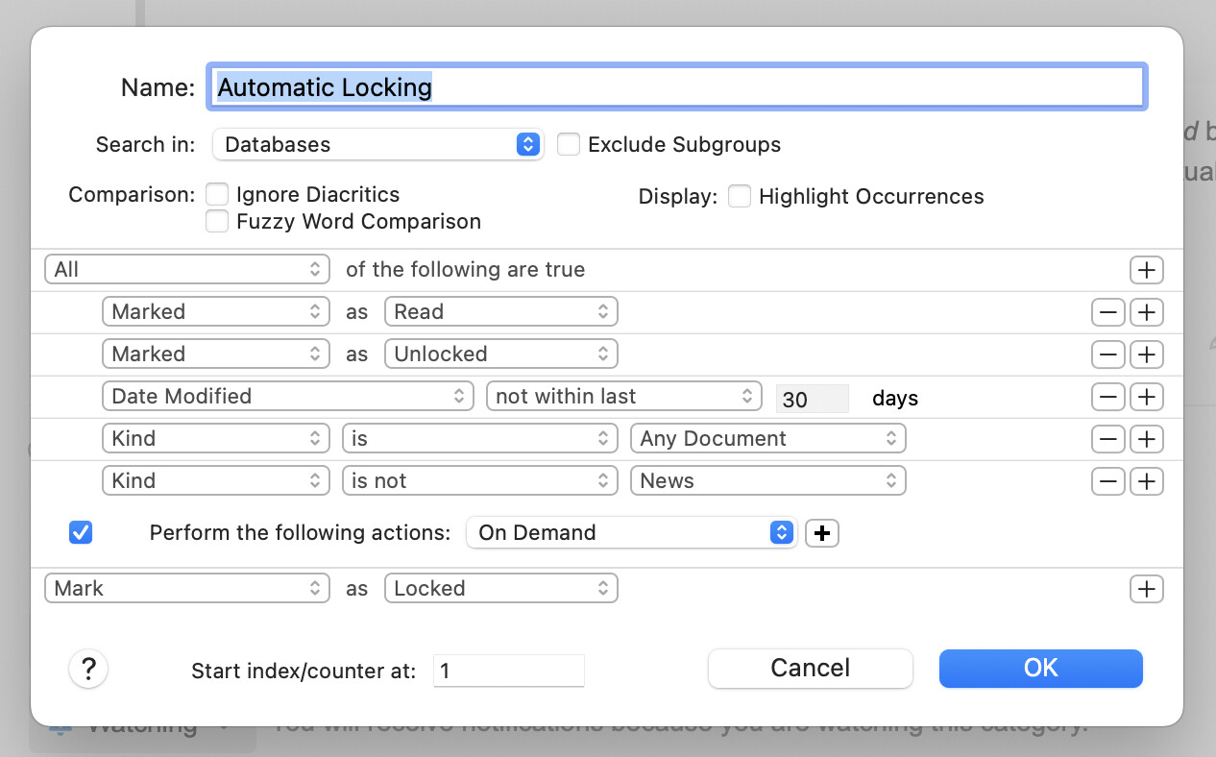
Task: Open the 'On Demand' trigger dropdown
Action: (630, 533)
